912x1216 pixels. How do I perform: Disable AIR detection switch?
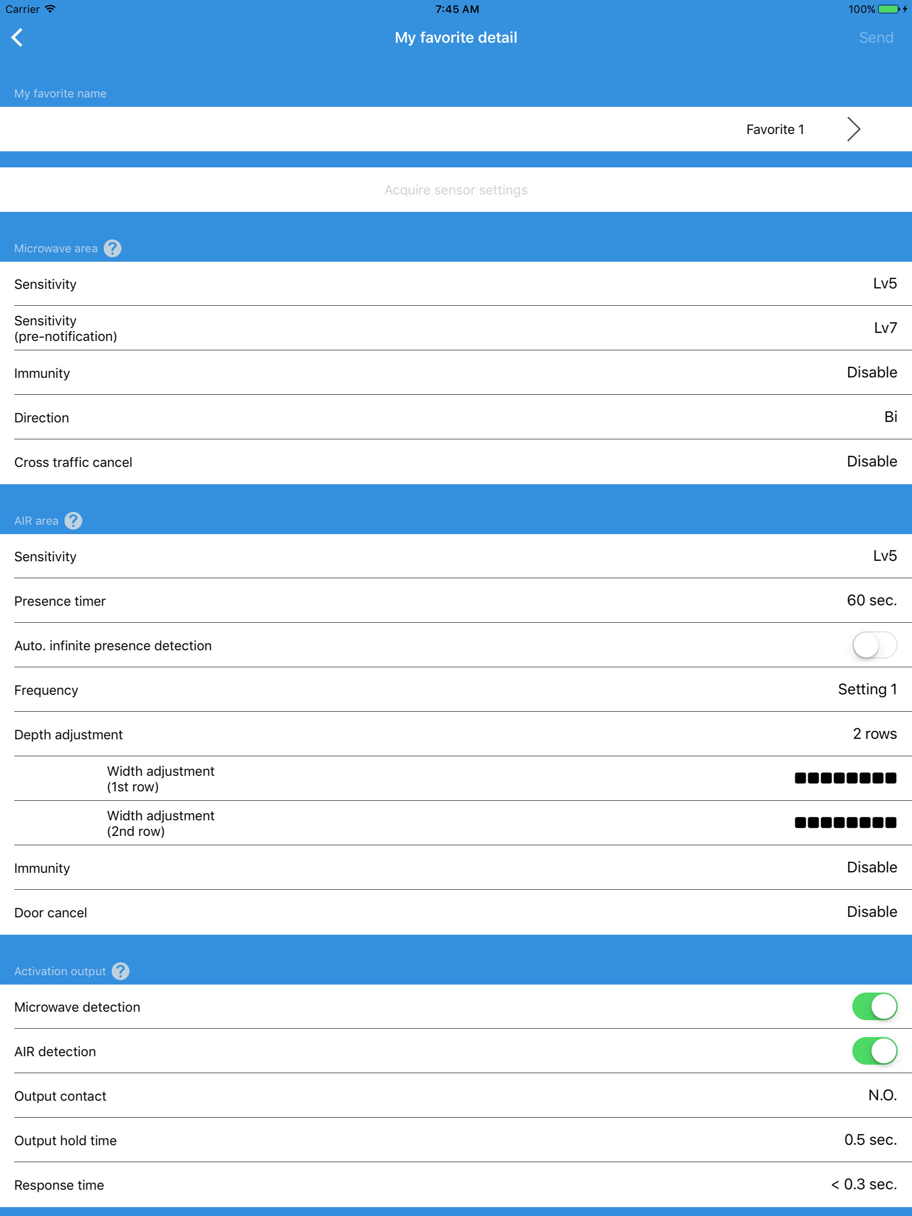tap(875, 1050)
